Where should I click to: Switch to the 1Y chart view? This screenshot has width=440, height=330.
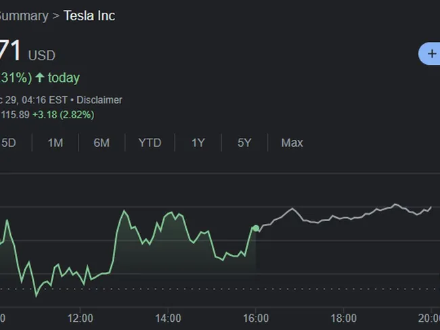point(198,143)
